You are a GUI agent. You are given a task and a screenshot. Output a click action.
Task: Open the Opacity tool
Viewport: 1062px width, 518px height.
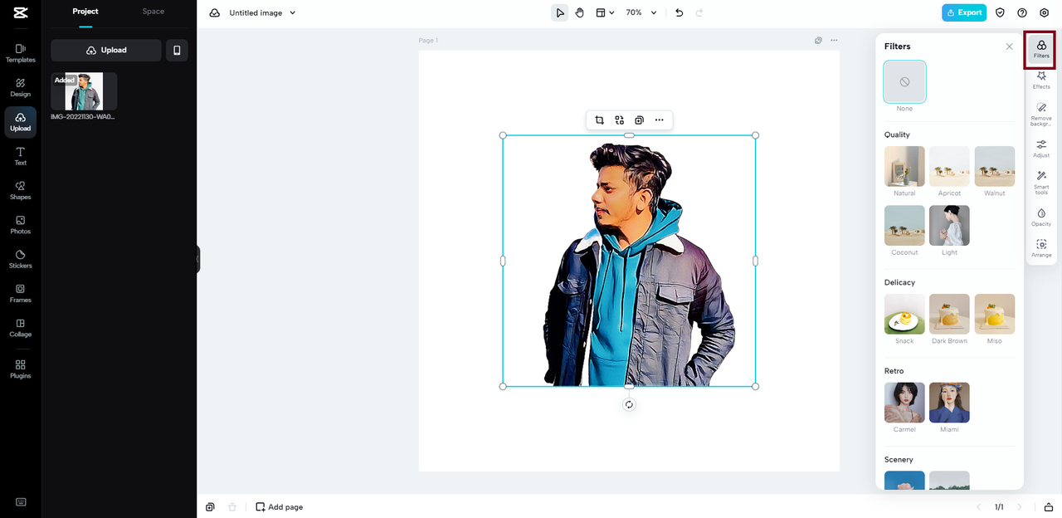click(1041, 217)
